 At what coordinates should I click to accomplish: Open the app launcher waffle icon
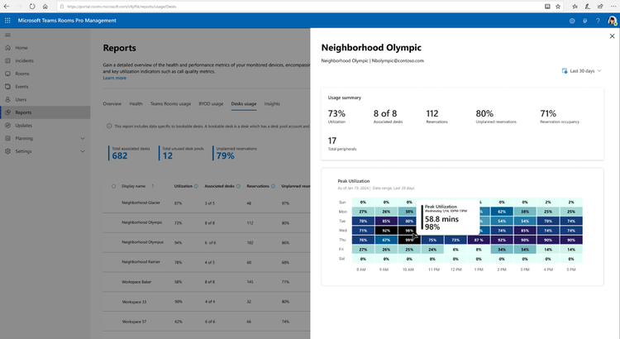[7, 21]
